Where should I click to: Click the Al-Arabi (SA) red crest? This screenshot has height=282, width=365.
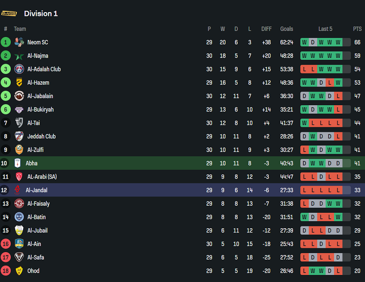point(19,177)
